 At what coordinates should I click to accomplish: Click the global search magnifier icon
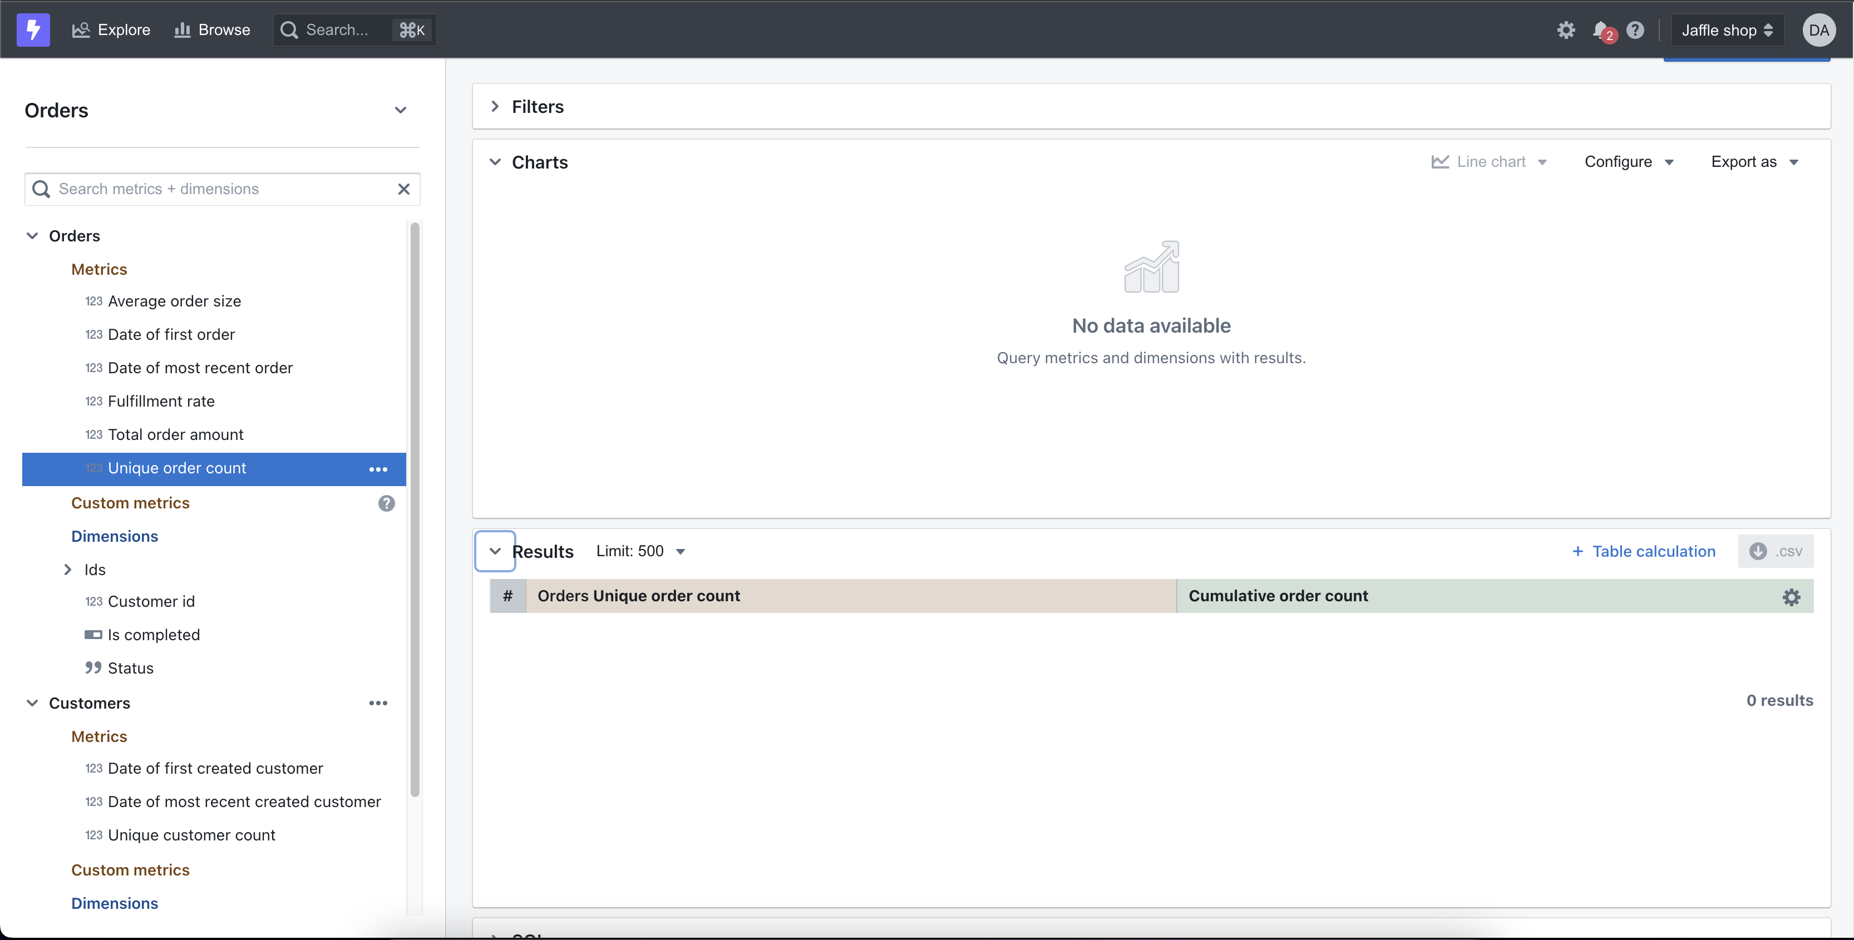point(289,30)
